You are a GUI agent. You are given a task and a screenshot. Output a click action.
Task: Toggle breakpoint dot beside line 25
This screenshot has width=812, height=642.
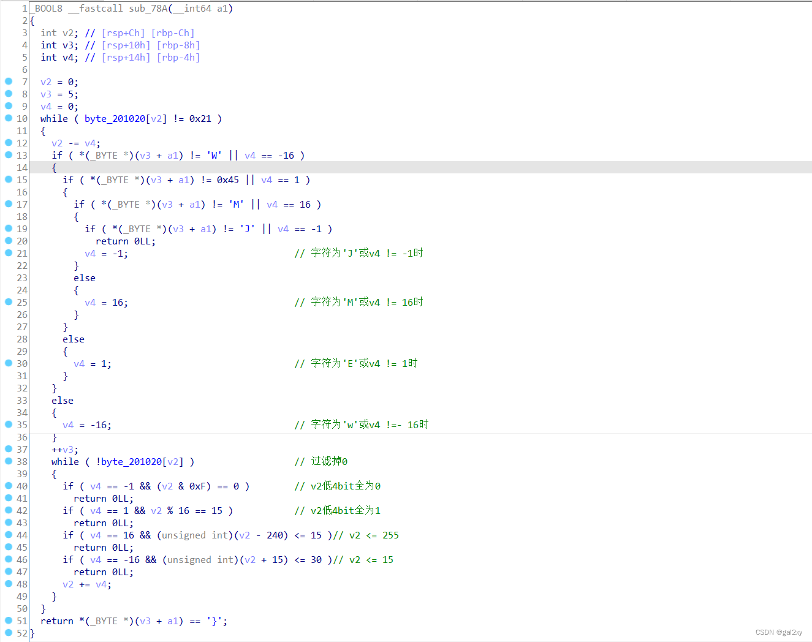(x=9, y=301)
